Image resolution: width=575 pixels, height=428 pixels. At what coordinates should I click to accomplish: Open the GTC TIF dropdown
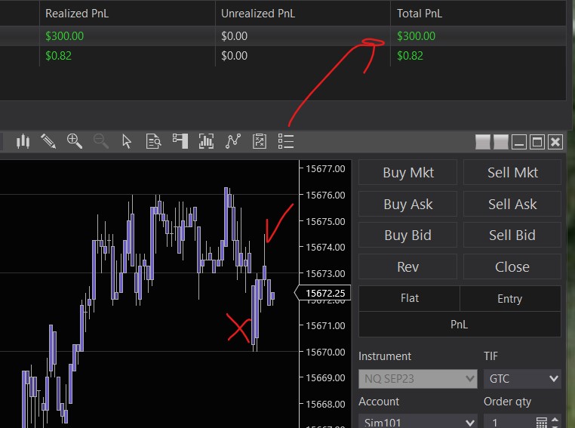522,378
